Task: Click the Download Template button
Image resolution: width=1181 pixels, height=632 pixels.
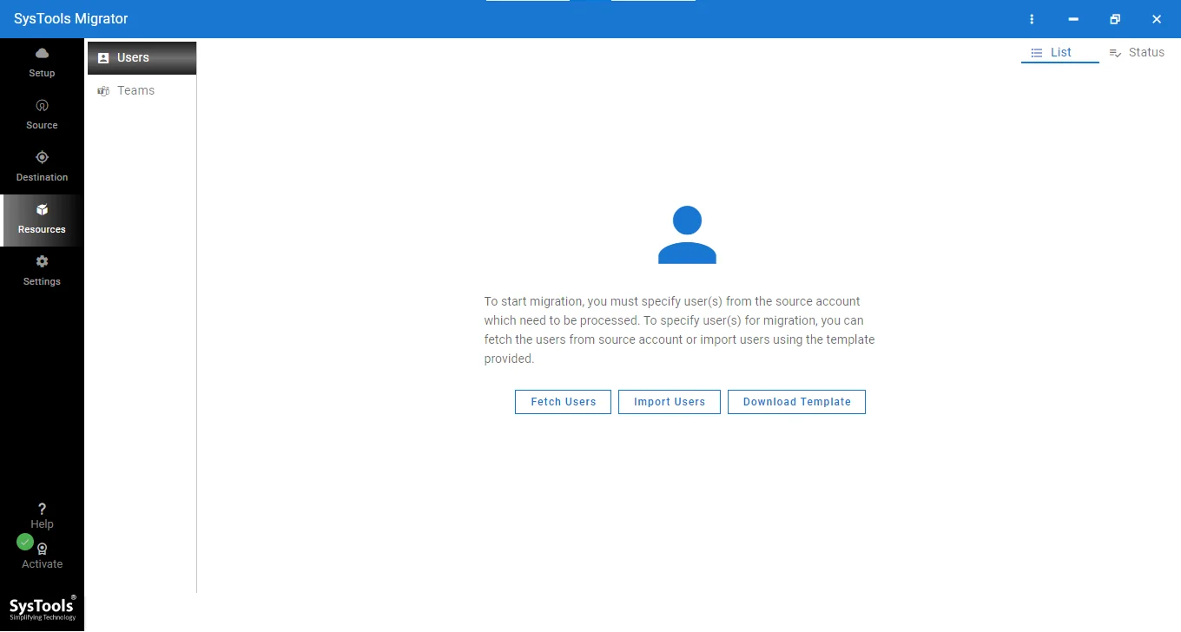Action: pos(796,402)
